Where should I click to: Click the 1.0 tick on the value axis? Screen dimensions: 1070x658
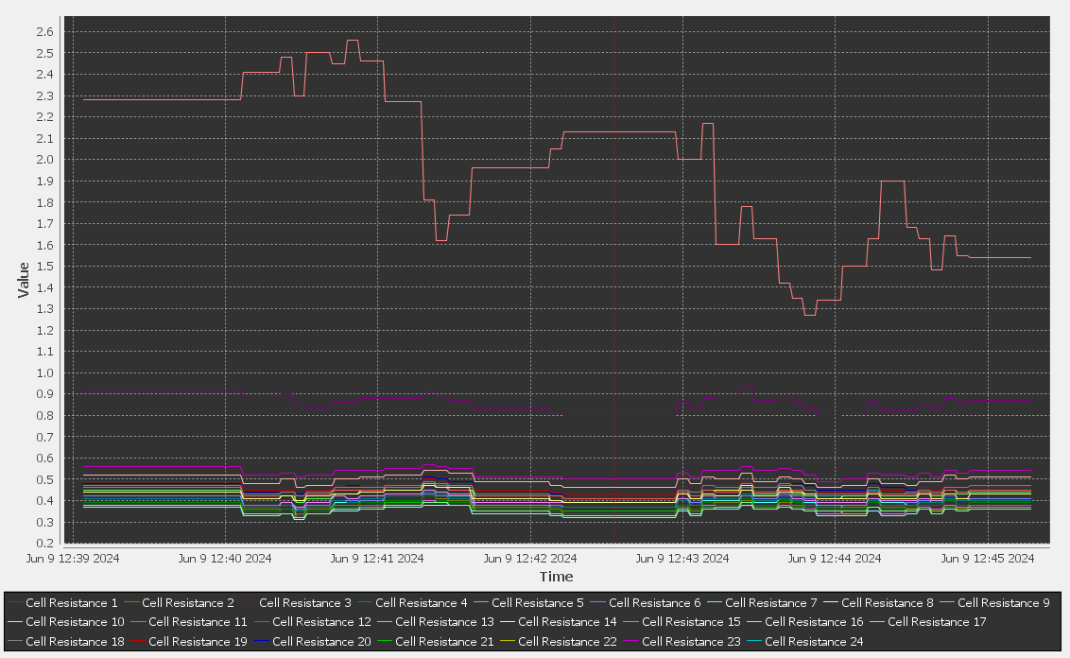pos(44,372)
